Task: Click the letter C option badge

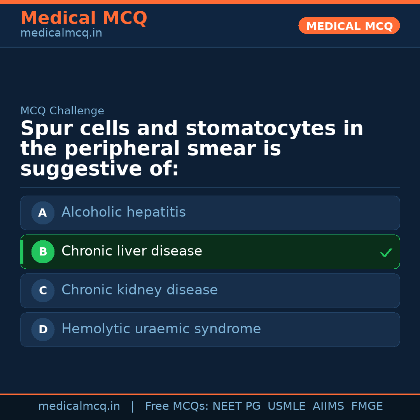Action: pos(43,290)
